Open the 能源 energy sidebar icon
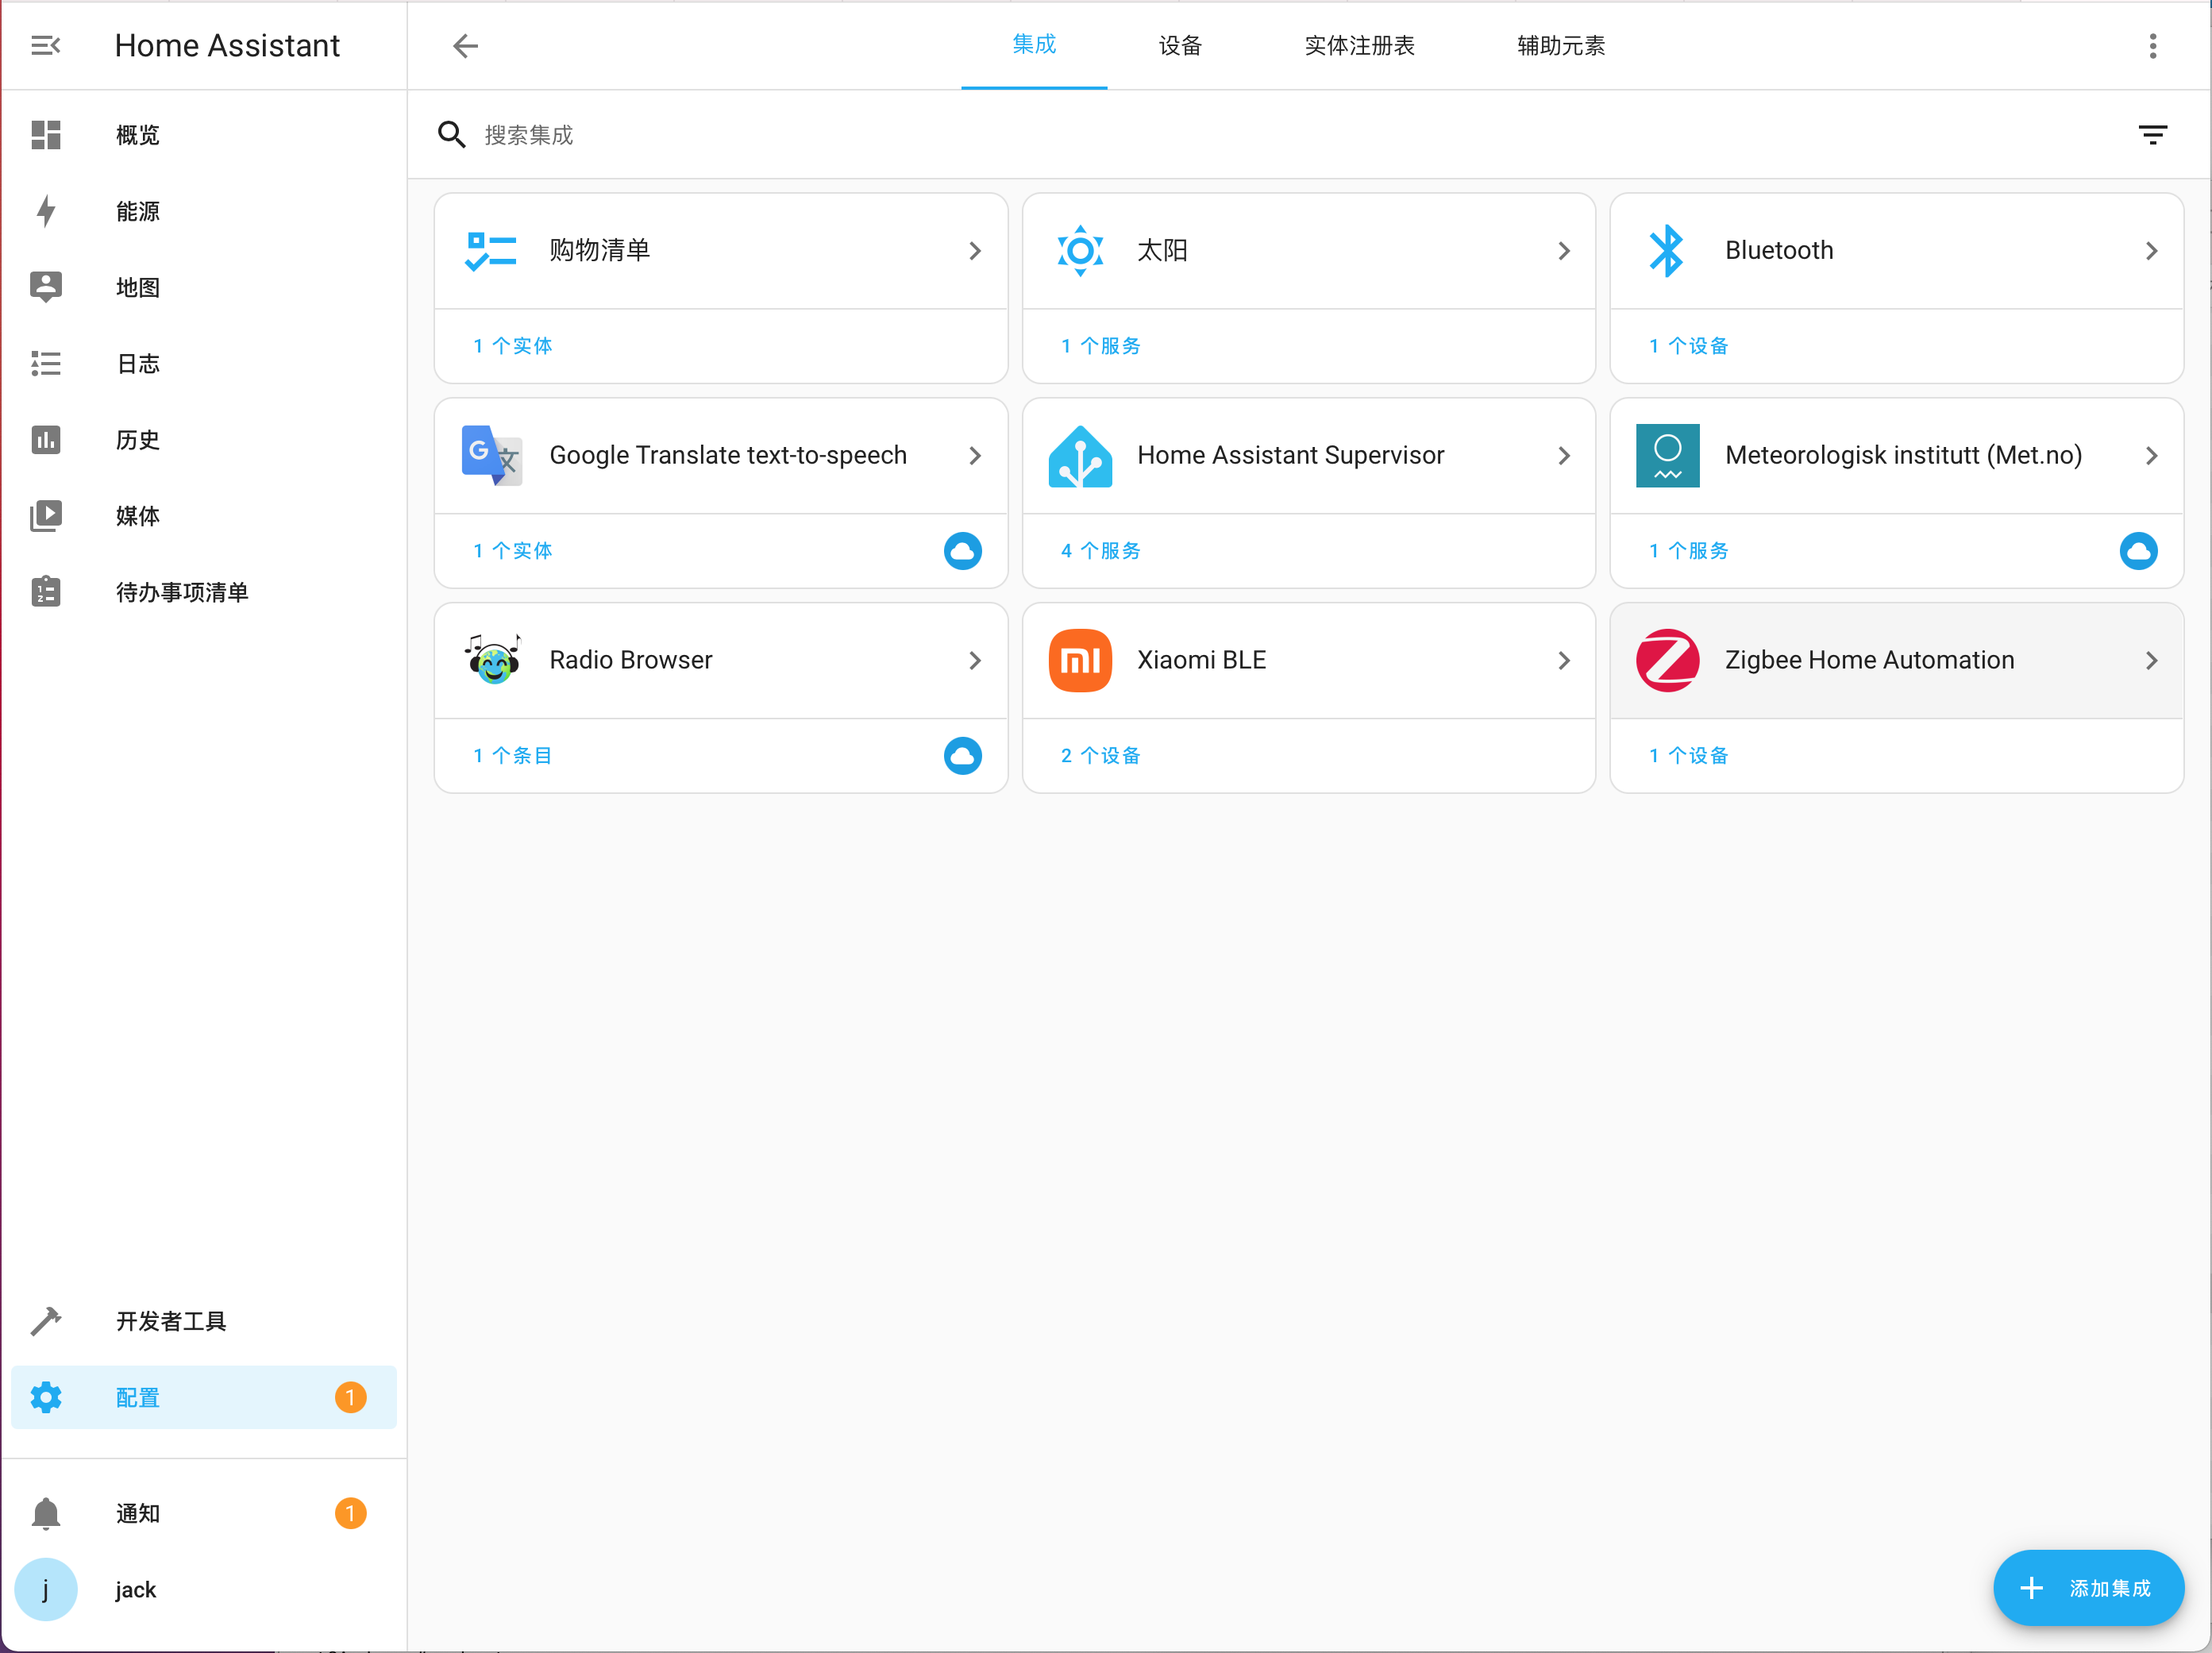The height and width of the screenshot is (1653, 2212). (x=45, y=211)
